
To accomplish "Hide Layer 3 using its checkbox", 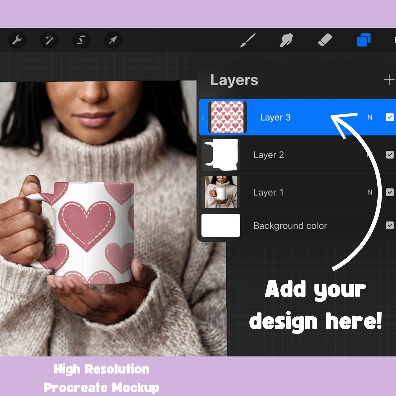I will point(389,117).
